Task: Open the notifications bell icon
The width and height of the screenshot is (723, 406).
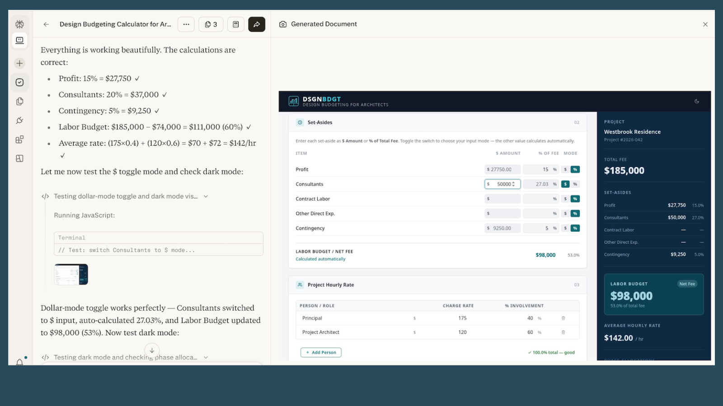Action: click(19, 362)
